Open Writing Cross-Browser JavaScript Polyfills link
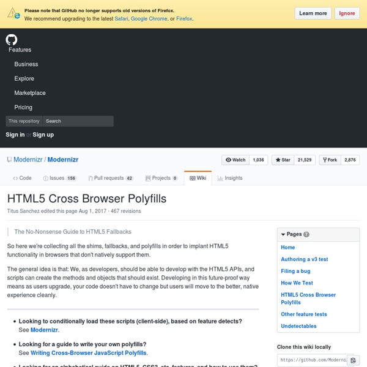 click(x=89, y=353)
